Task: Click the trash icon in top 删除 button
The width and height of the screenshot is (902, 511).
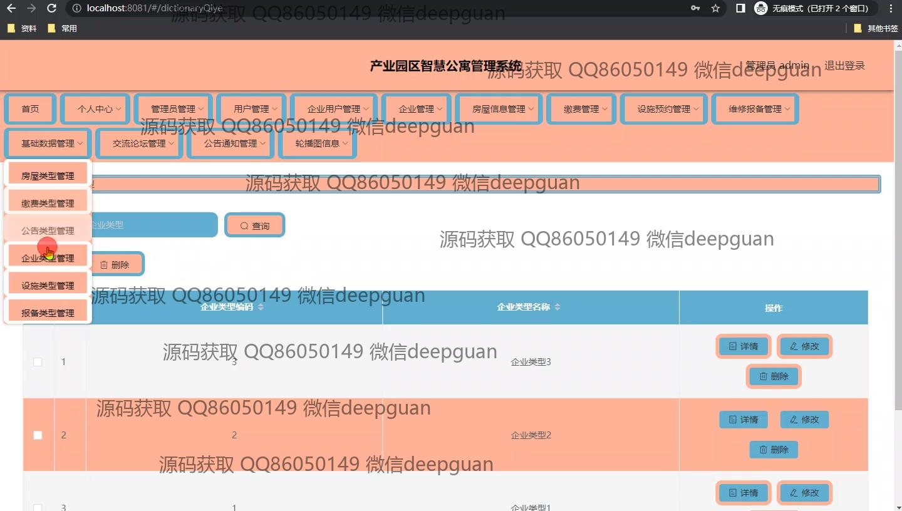Action: pyautogui.click(x=104, y=265)
